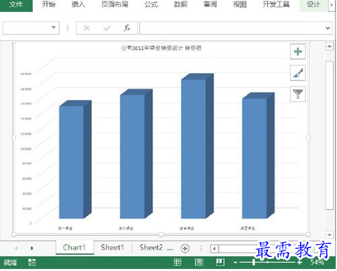Click the macro recording status bar icon
The width and height of the screenshot is (337, 271).
(x=32, y=262)
